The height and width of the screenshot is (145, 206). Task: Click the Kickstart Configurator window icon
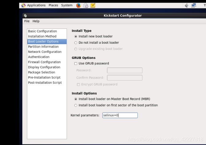pyautogui.click(x=25, y=16)
